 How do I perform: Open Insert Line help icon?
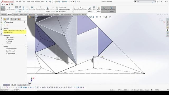point(25,22)
